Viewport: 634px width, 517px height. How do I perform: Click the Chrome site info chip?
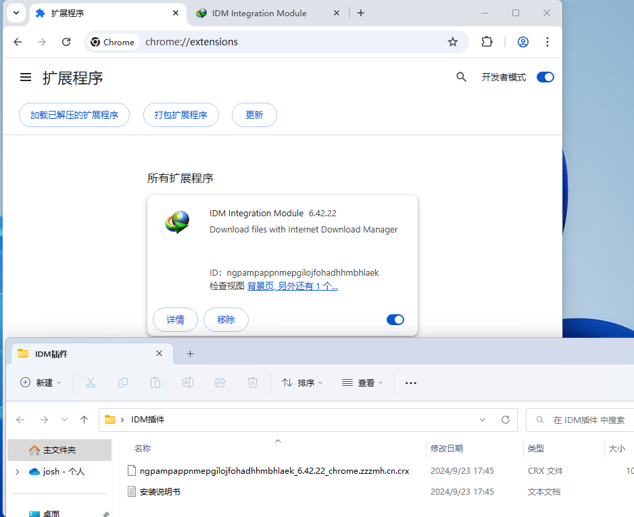pyautogui.click(x=113, y=42)
